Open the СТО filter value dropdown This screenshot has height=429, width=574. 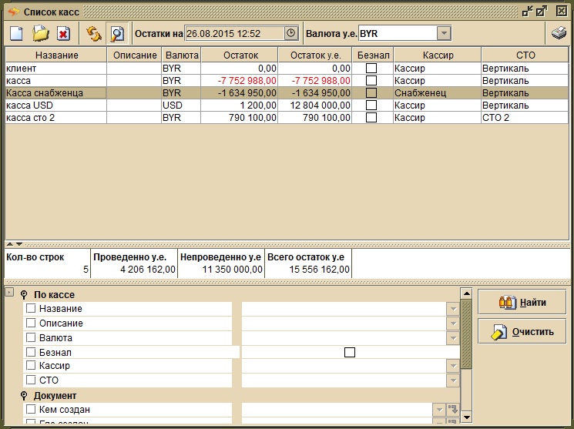click(x=453, y=380)
